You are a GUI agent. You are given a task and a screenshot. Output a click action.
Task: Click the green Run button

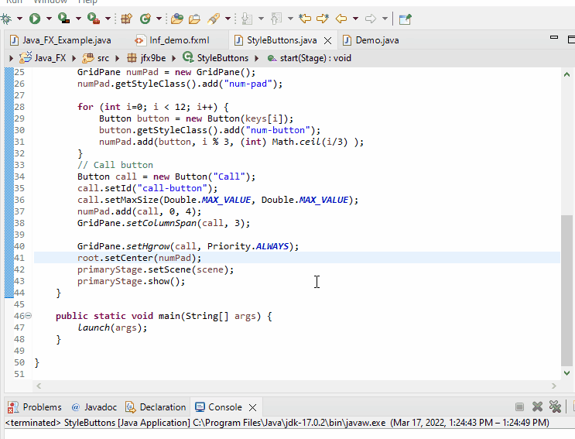tap(34, 18)
